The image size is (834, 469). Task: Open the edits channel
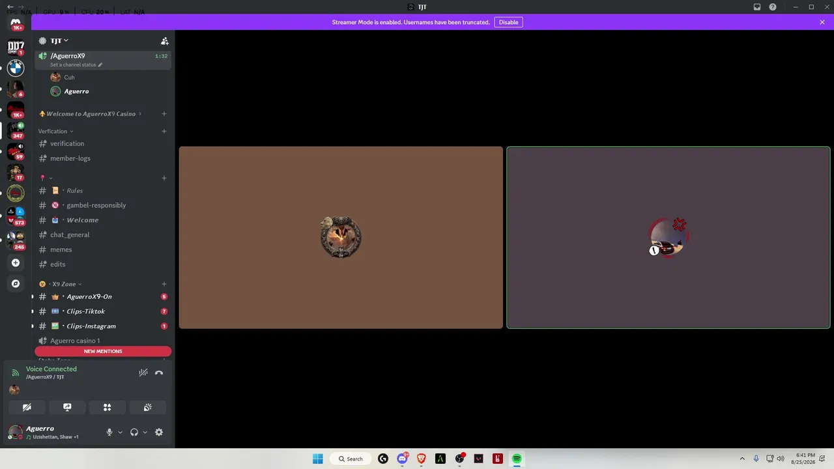[103, 264]
